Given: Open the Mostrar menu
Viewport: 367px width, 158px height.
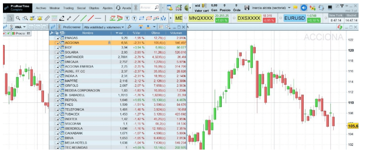Looking at the screenshot, I should click(x=54, y=8).
